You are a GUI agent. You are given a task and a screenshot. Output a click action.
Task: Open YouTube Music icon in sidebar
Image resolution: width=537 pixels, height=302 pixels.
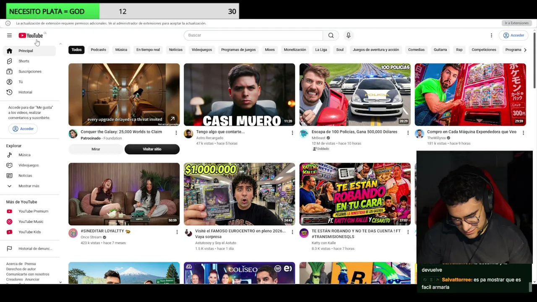[9, 221]
